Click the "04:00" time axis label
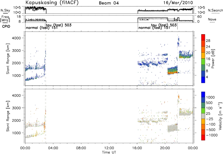The width and height of the screenshot is (223, 154). [53, 148]
